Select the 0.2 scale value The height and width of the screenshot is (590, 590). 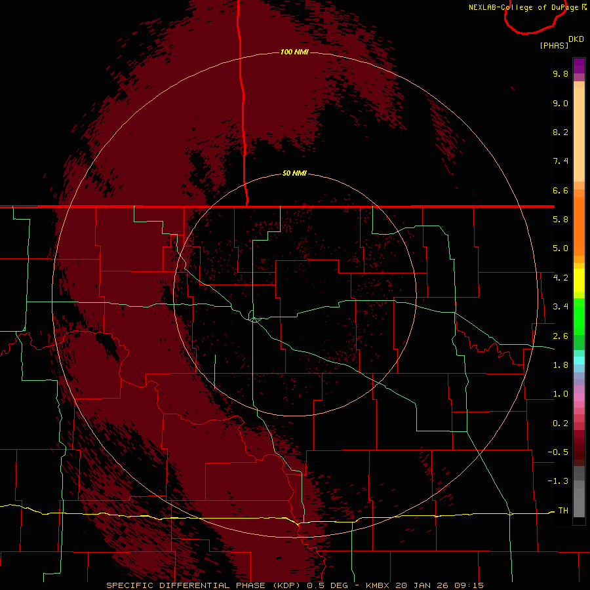560,423
